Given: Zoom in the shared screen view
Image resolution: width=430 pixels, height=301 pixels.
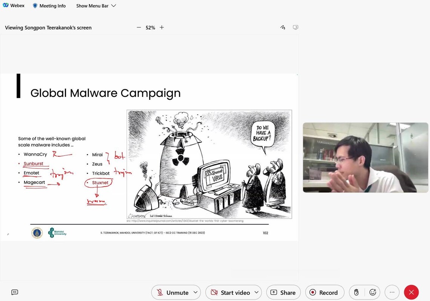Looking at the screenshot, I should click(162, 28).
